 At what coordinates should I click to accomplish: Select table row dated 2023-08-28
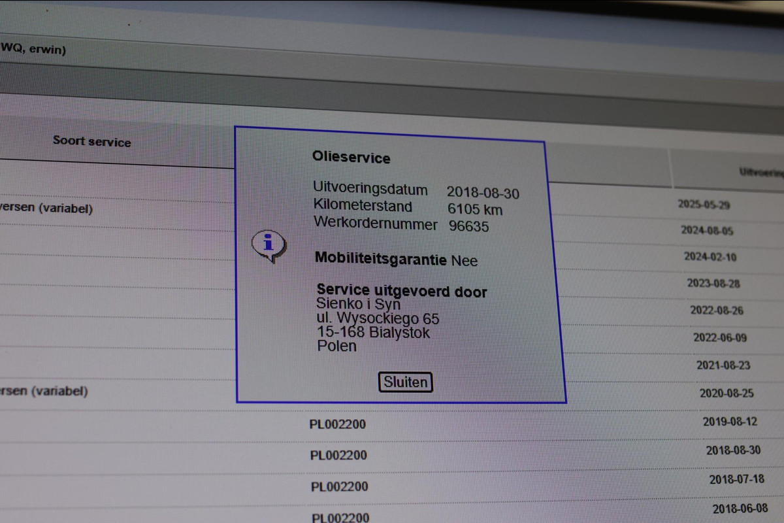point(713,284)
